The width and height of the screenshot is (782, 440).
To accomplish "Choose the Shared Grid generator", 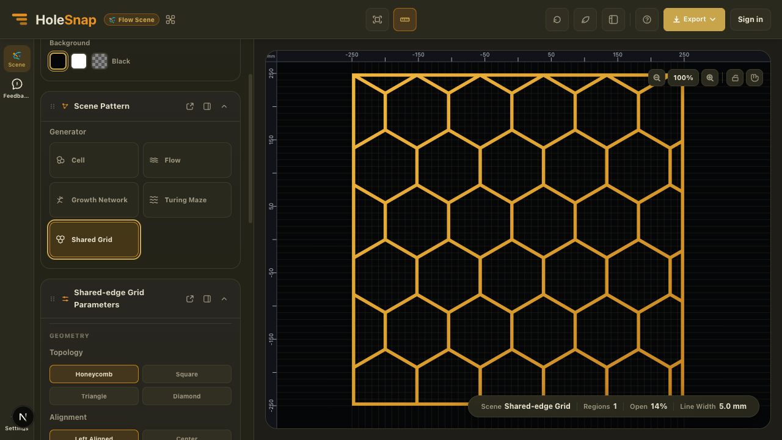I will tap(94, 240).
